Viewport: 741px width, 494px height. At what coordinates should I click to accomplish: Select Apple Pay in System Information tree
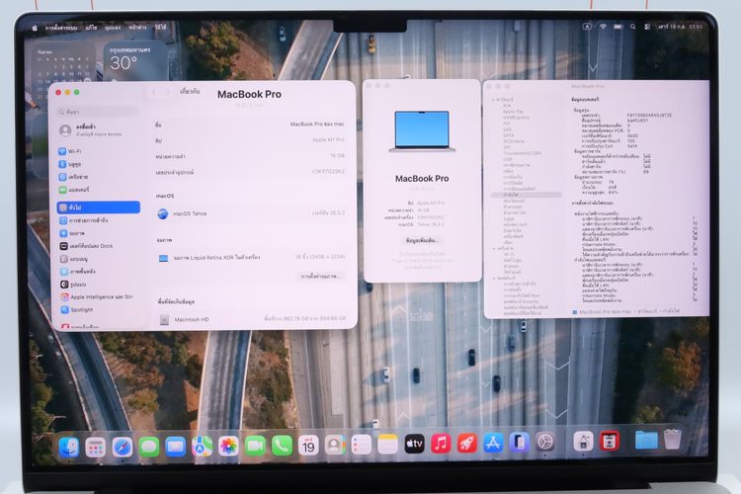(x=513, y=112)
